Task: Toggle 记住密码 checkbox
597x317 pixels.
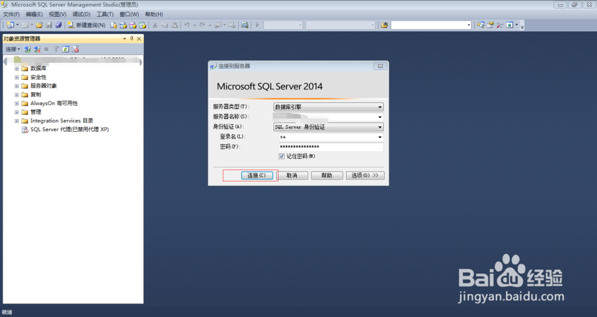Action: pyautogui.click(x=282, y=156)
